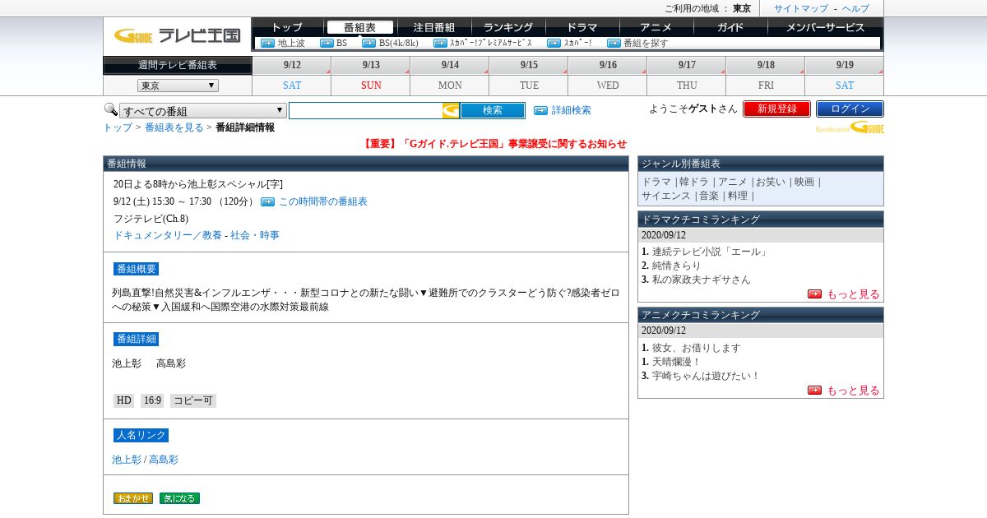Select 9/14 MON in weekly schedule
This screenshot has height=518, width=987.
tap(450, 76)
